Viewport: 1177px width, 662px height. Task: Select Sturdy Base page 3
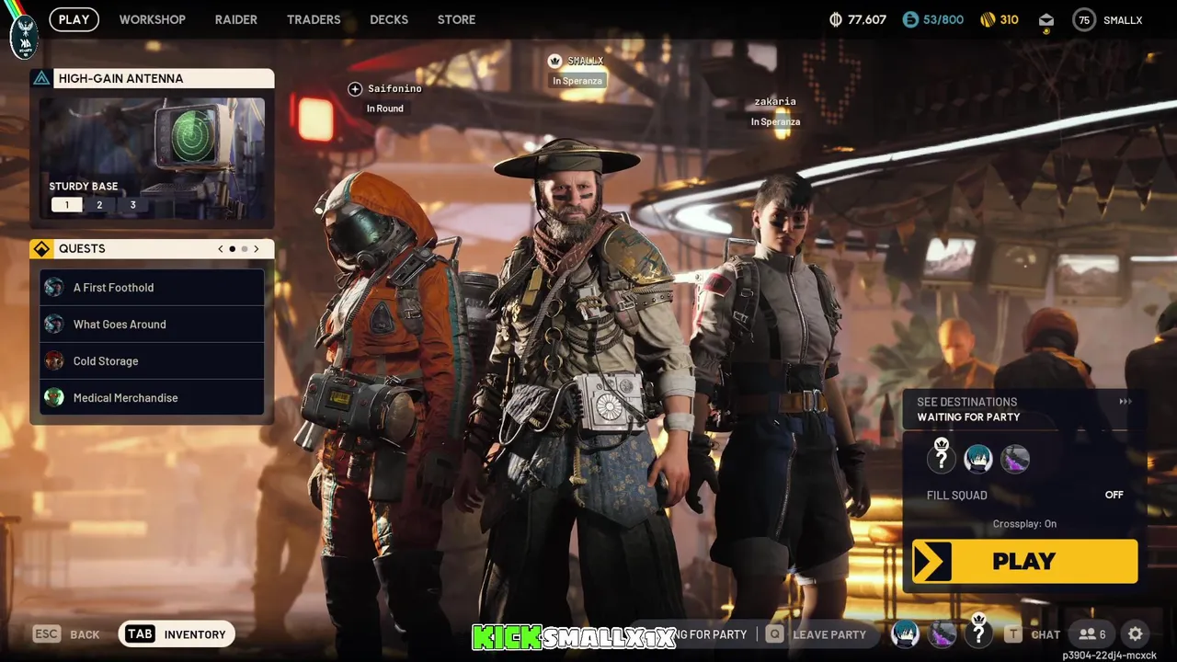tap(132, 205)
